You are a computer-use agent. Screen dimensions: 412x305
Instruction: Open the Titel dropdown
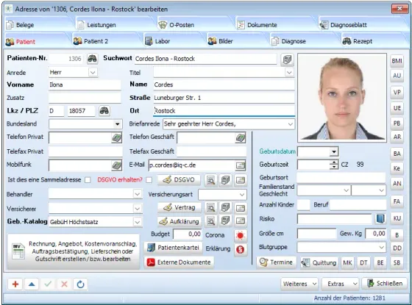click(x=289, y=72)
